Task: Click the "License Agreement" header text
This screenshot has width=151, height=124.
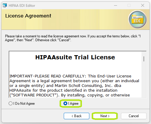Action: pos(28,16)
